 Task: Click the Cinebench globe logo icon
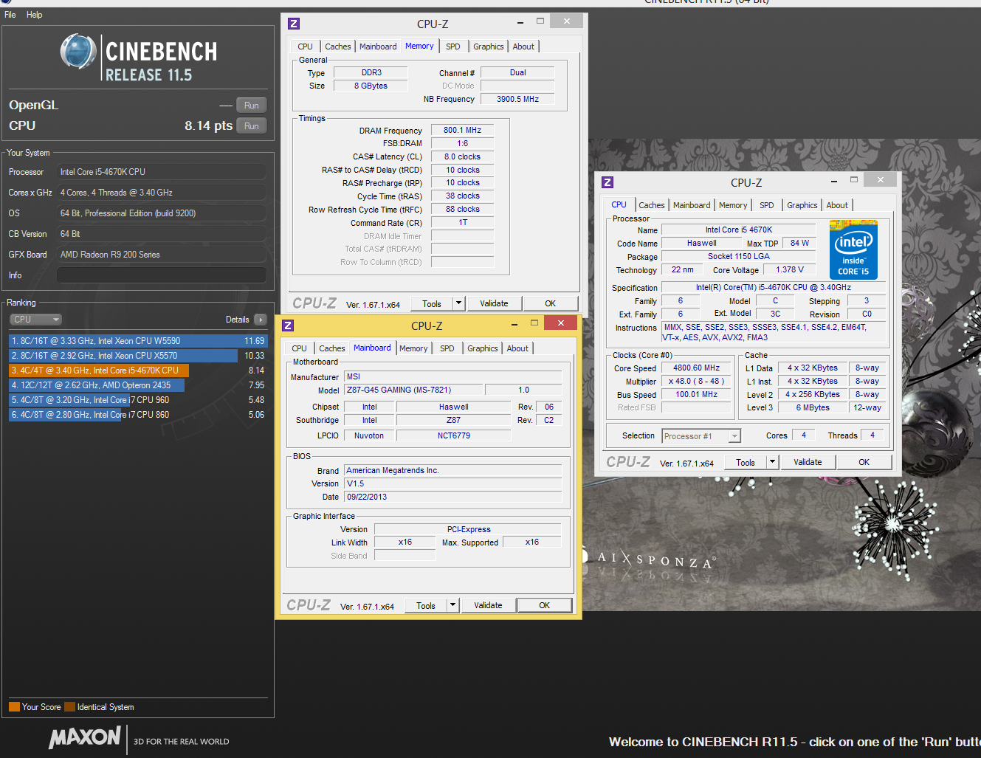[x=78, y=52]
